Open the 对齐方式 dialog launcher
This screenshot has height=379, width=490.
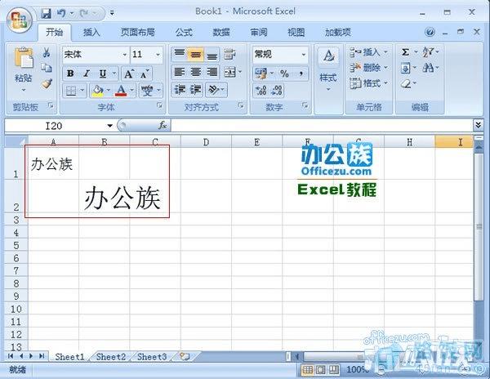click(x=241, y=105)
